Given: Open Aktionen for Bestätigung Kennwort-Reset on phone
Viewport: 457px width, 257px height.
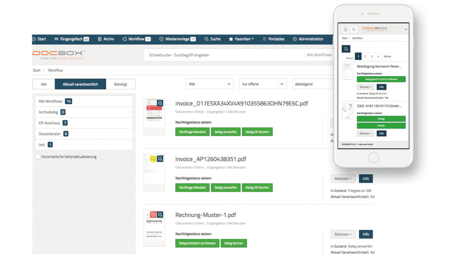Looking at the screenshot, I should pos(366,87).
